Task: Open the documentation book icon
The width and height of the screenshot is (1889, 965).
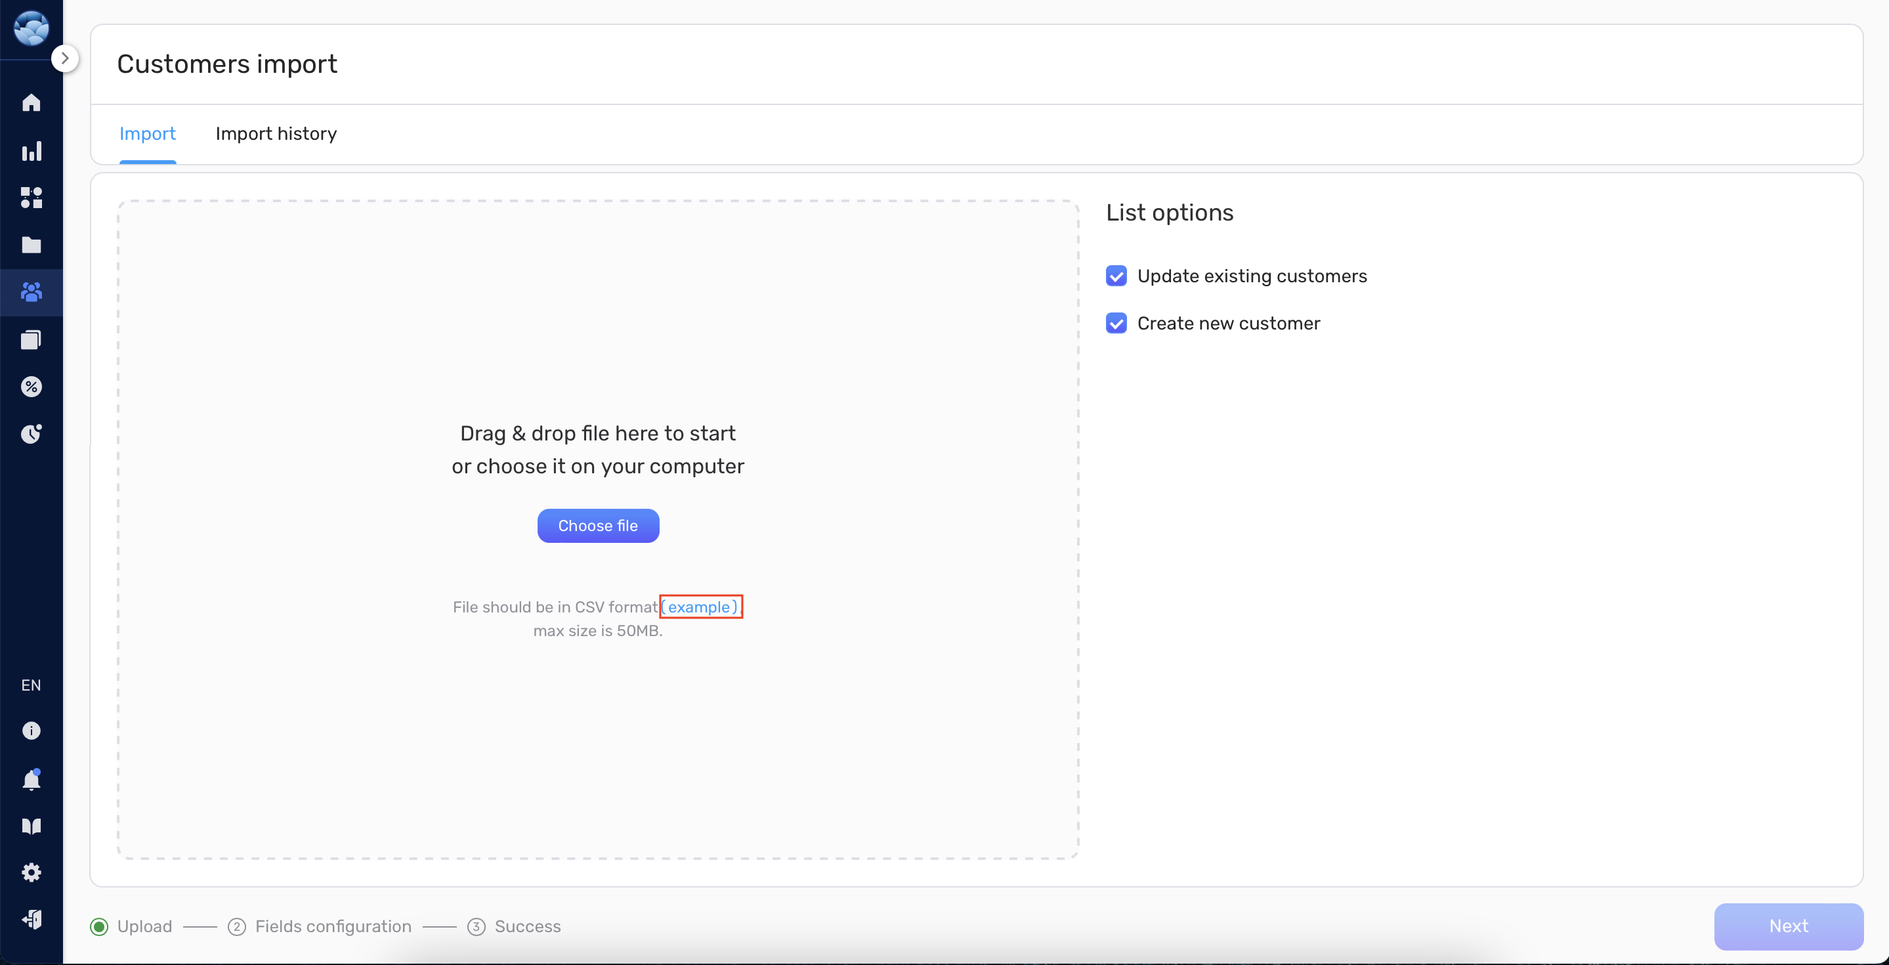Action: pyautogui.click(x=32, y=826)
